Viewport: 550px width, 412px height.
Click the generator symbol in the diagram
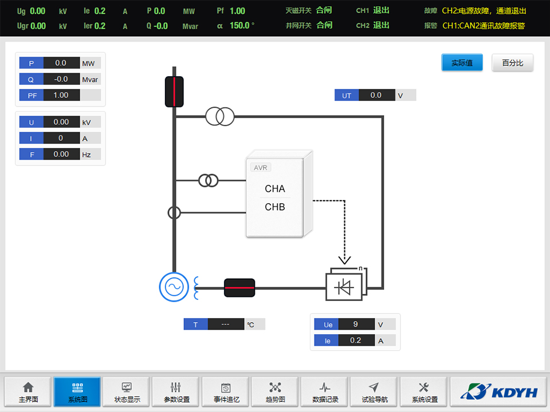coord(173,287)
